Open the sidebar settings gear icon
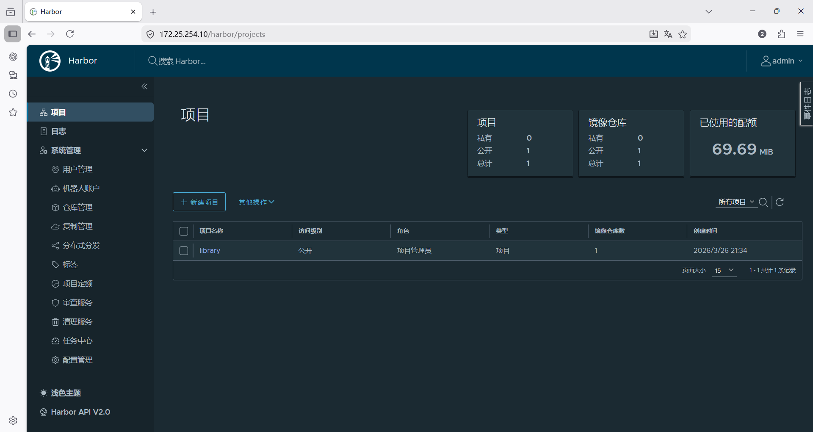Screen dimensions: 813x432 (x=13, y=421)
